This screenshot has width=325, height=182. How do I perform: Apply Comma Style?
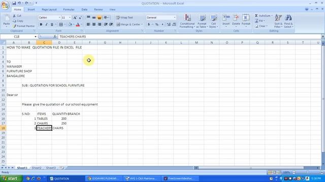pyautogui.click(x=162, y=25)
